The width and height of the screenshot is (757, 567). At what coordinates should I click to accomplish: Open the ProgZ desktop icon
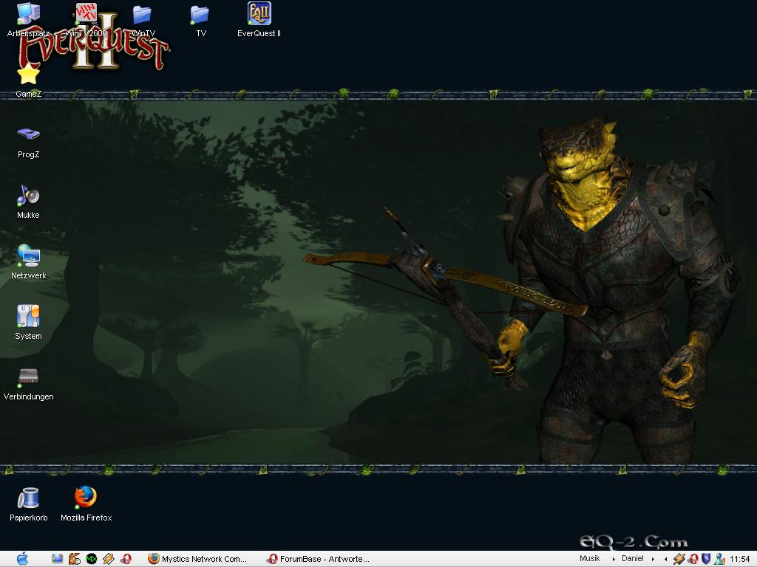pyautogui.click(x=28, y=141)
